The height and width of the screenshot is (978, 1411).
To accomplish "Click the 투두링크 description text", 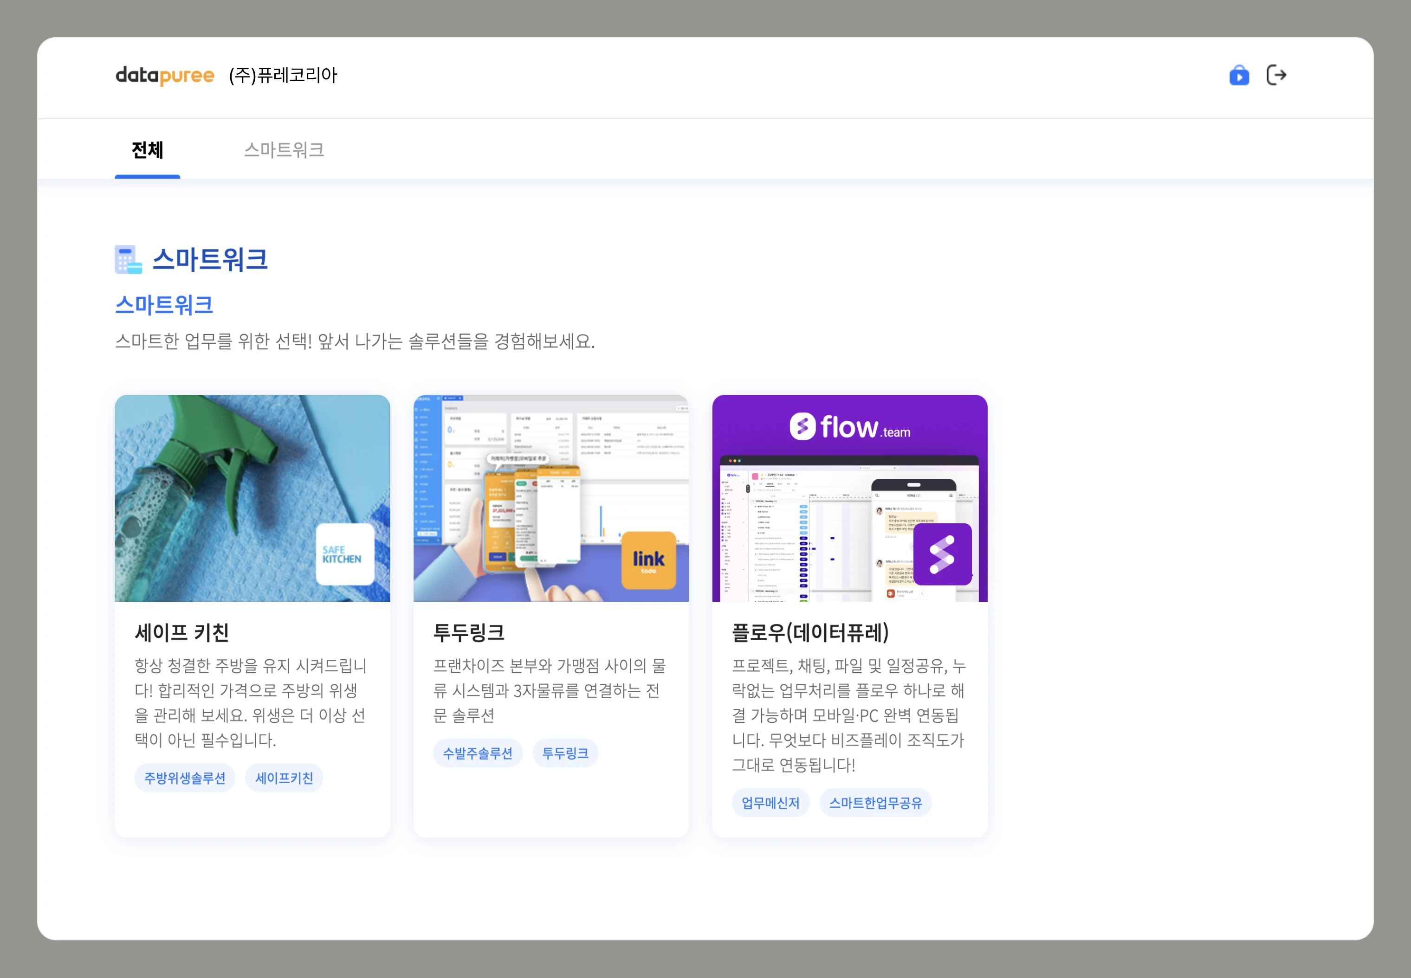I will pos(550,691).
